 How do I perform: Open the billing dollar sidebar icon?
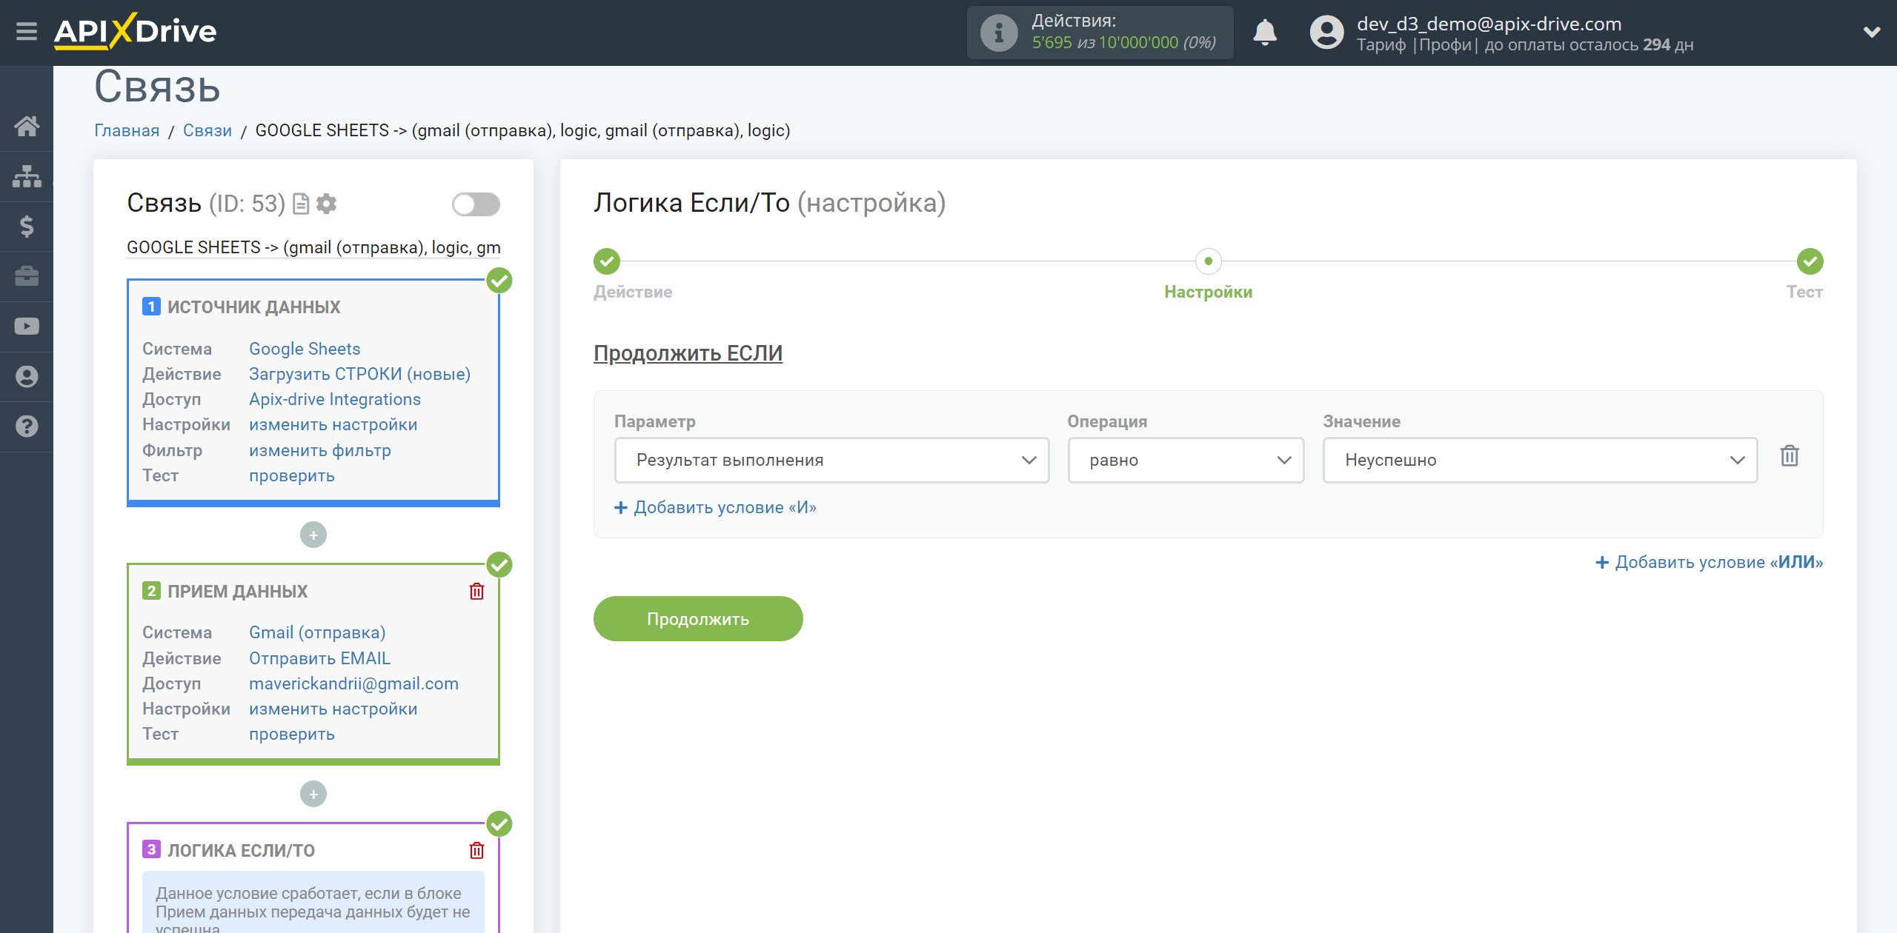coord(27,226)
